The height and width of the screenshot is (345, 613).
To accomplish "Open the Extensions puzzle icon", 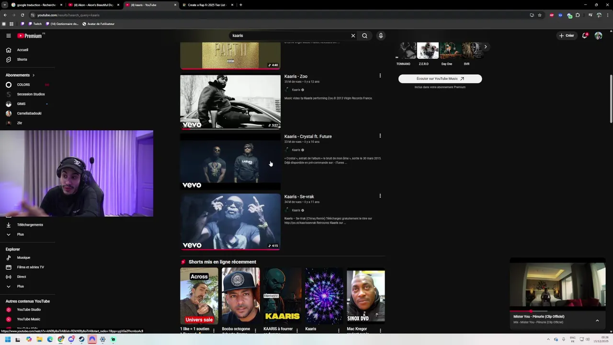I will click(x=578, y=15).
